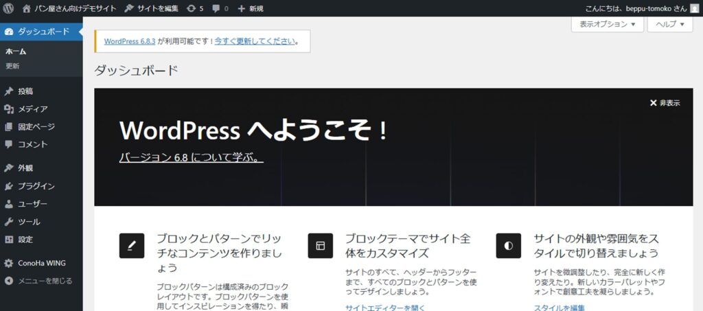Click the 固定ページ pages icon
703x311 pixels.
(x=8, y=127)
